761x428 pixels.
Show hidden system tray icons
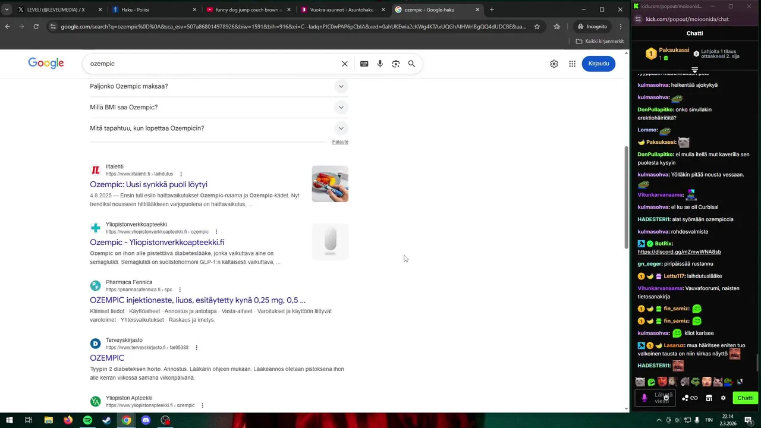tap(659, 420)
